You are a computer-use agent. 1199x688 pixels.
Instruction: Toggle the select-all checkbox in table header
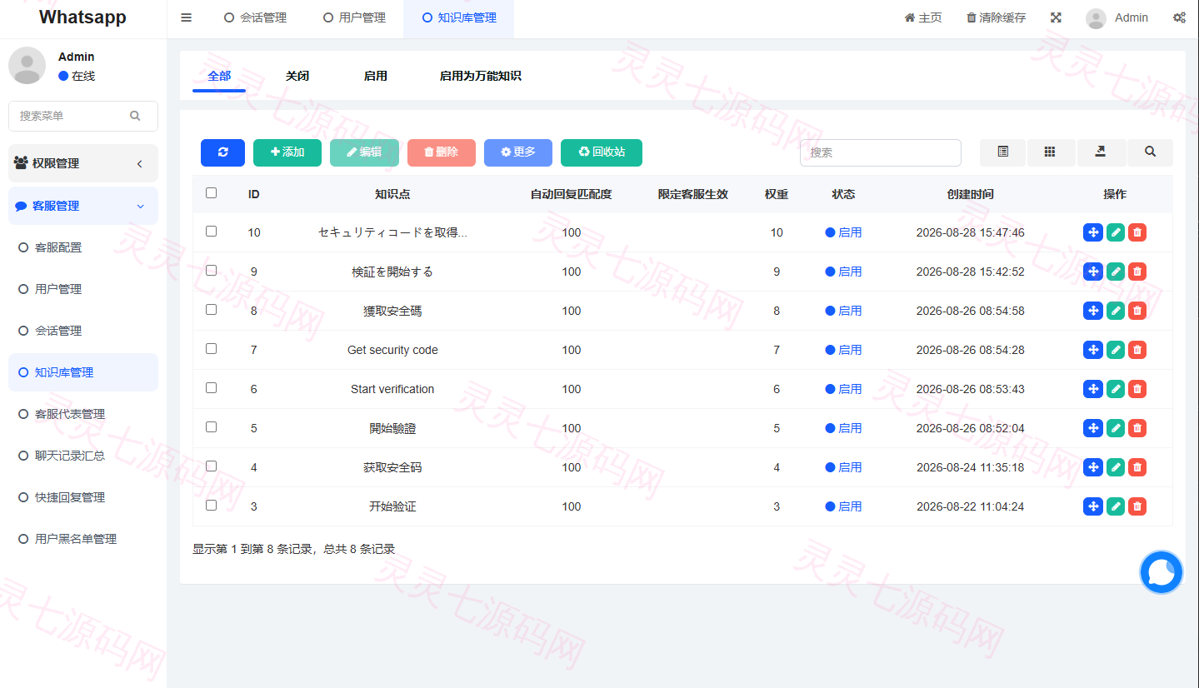(x=211, y=192)
